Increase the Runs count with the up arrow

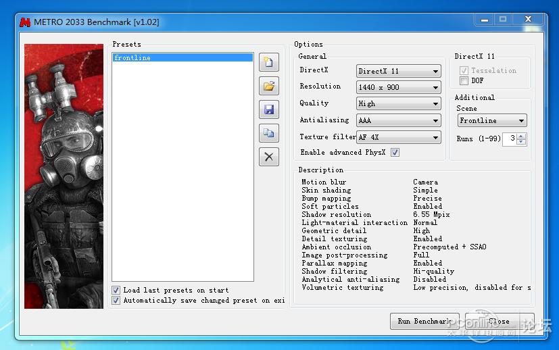click(521, 136)
